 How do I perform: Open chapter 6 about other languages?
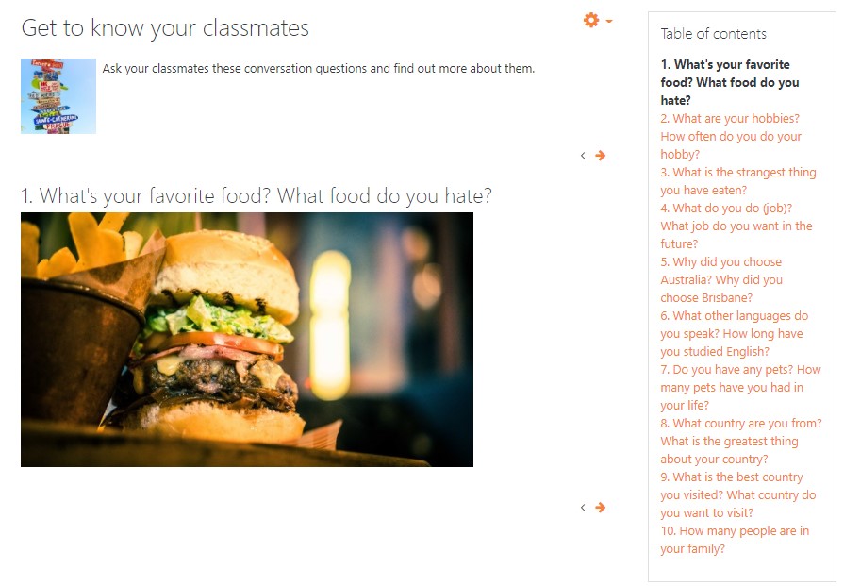(x=735, y=333)
